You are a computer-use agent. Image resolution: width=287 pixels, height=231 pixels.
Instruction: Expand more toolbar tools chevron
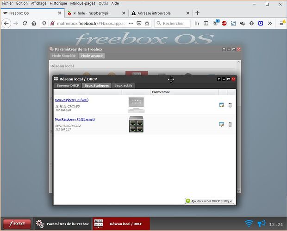click(x=269, y=24)
